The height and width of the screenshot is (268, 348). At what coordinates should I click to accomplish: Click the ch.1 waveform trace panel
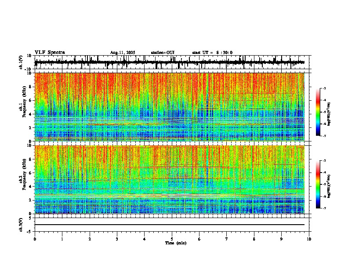[x=172, y=62]
